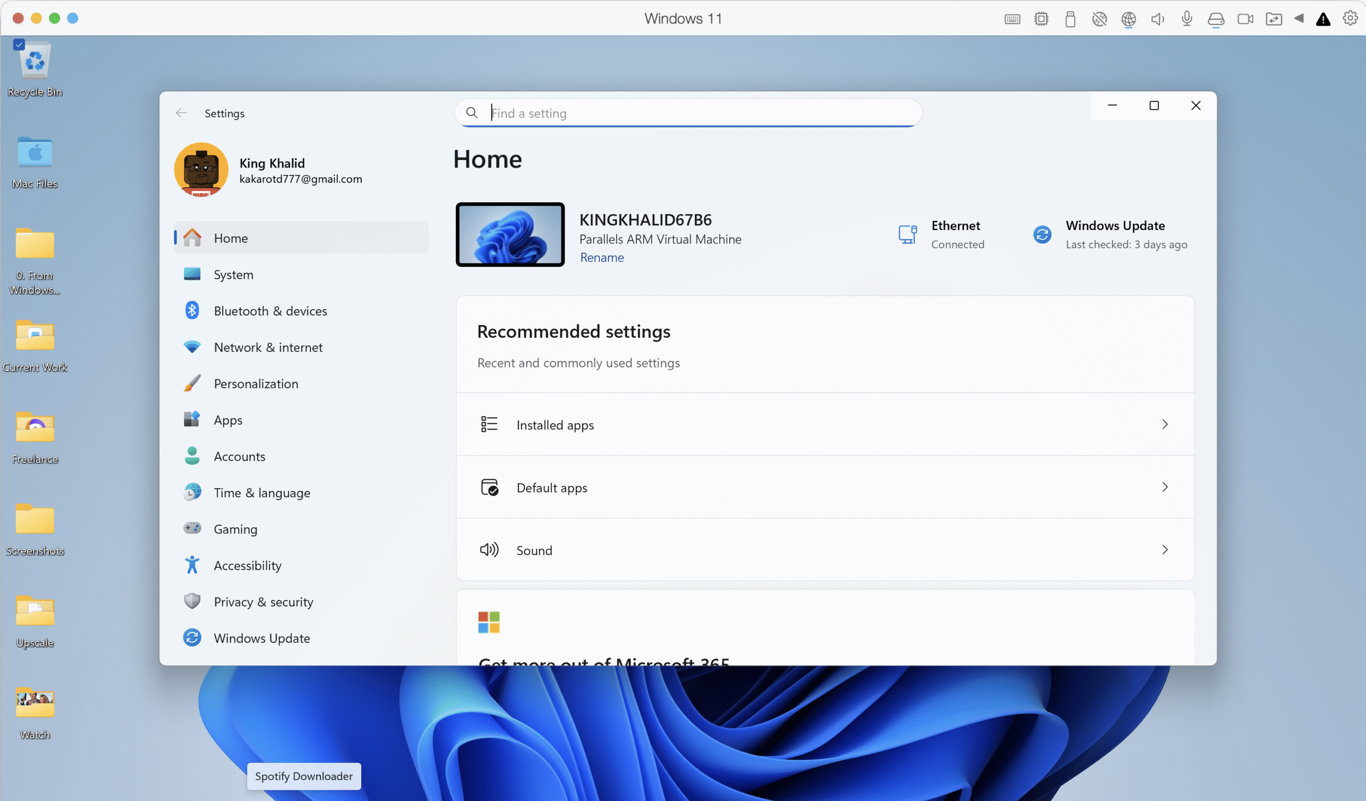Click the search magnifier icon

point(472,112)
